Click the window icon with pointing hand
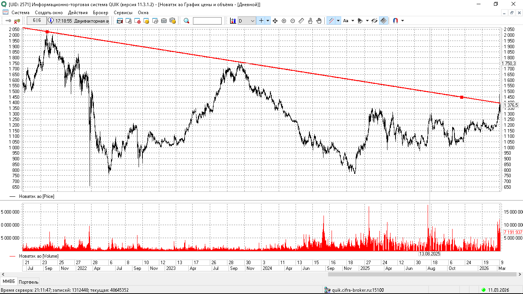523x294 pixels. coord(129,21)
